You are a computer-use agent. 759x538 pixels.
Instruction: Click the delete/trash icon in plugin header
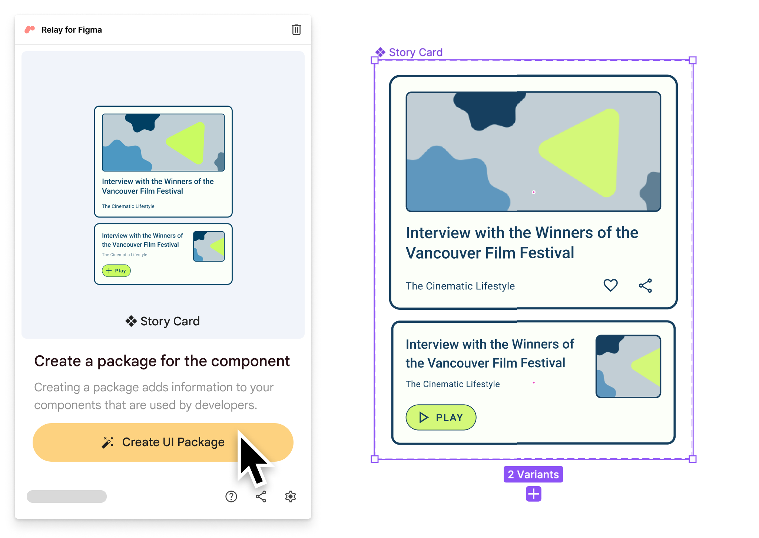pos(296,30)
